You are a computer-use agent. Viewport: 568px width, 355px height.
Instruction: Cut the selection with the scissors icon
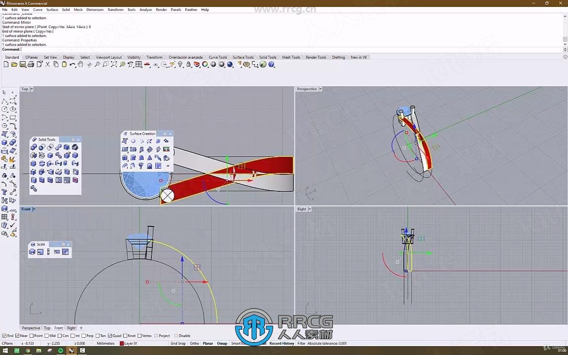48,65
